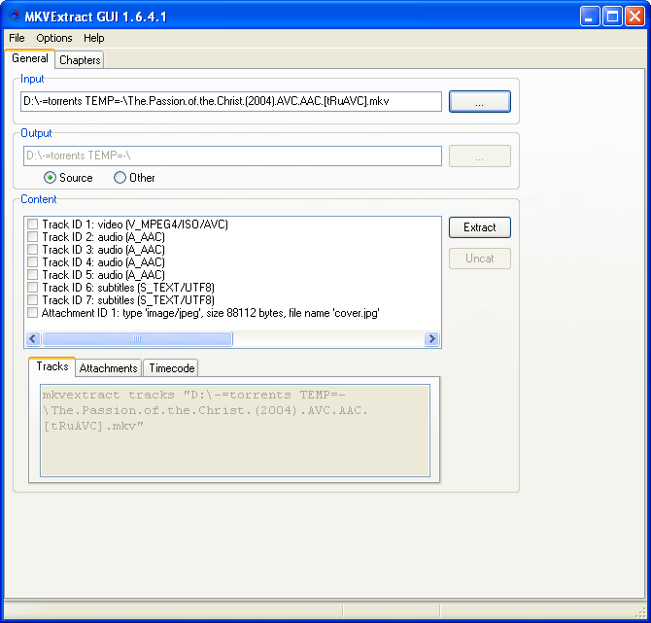The width and height of the screenshot is (651, 623).
Task: Enable Track ID 2 audio checkbox
Action: coord(33,237)
